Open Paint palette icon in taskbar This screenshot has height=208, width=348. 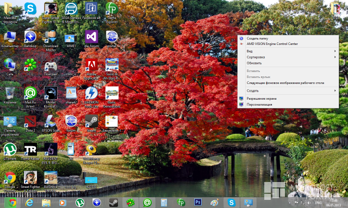[215, 203]
